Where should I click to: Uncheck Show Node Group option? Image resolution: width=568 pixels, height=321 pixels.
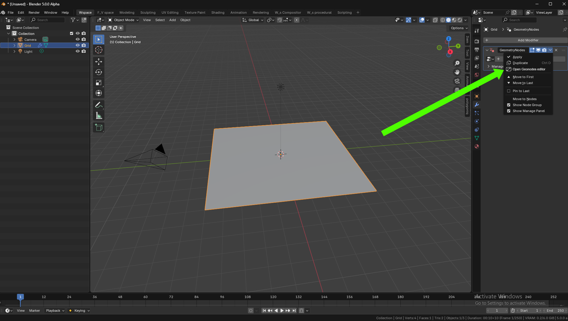coord(509,105)
